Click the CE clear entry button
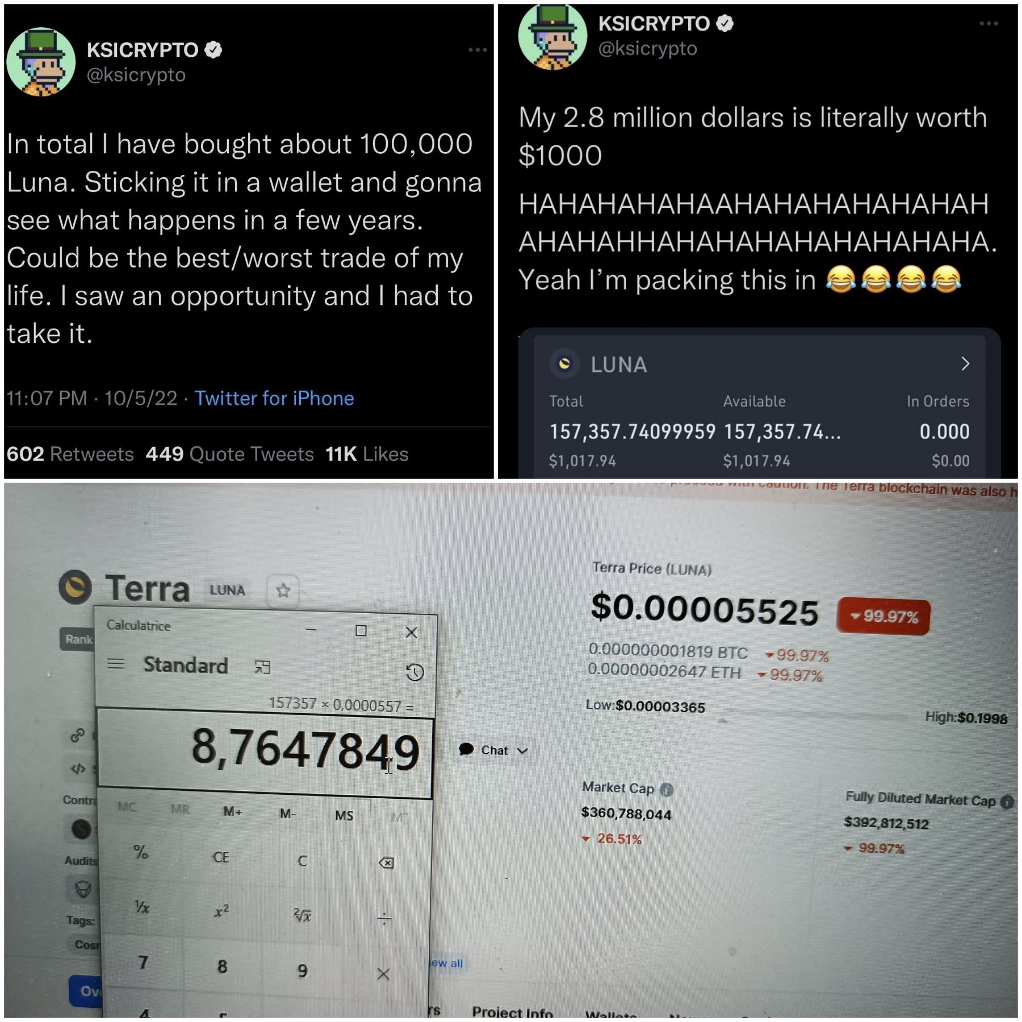Image resolution: width=1022 pixels, height=1022 pixels. tap(221, 857)
